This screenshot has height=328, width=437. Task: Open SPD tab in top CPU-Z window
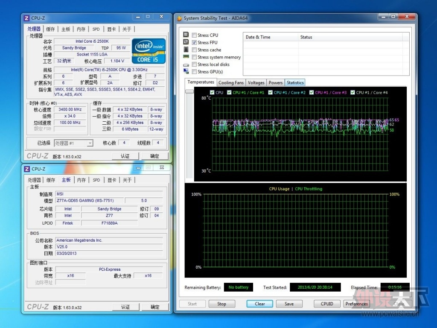pos(96,29)
